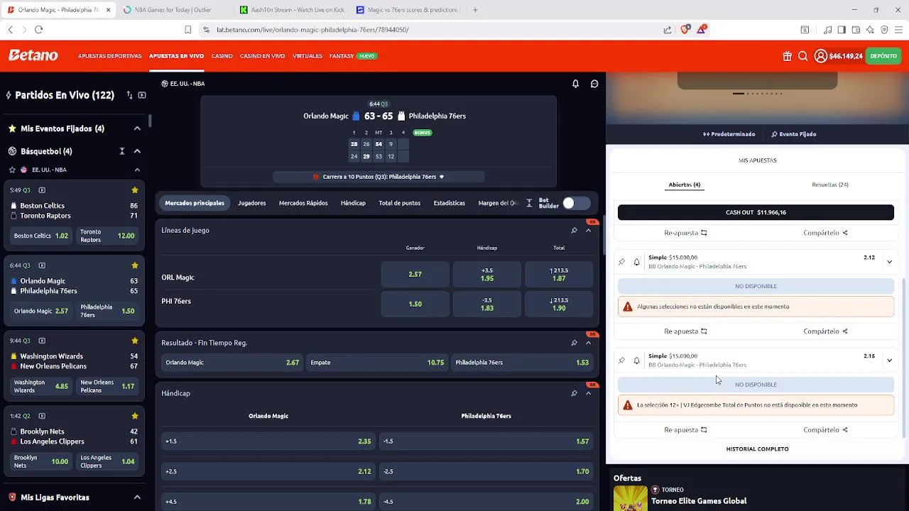Reload the browser page

coord(38,30)
